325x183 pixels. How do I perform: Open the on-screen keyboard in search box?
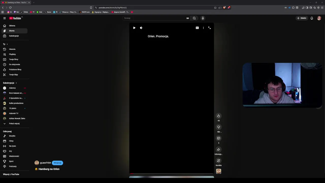tap(188, 18)
